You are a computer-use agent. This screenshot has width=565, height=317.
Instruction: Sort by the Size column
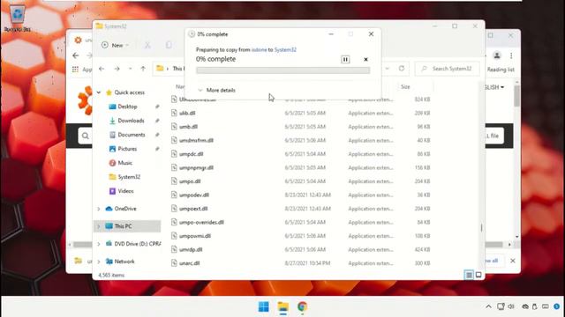coord(405,86)
